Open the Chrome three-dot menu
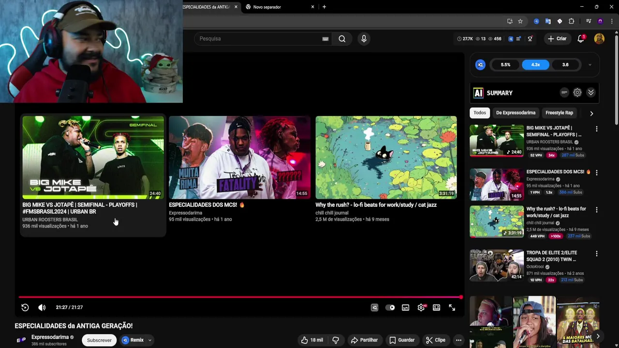Image resolution: width=619 pixels, height=348 pixels. pos(612,21)
